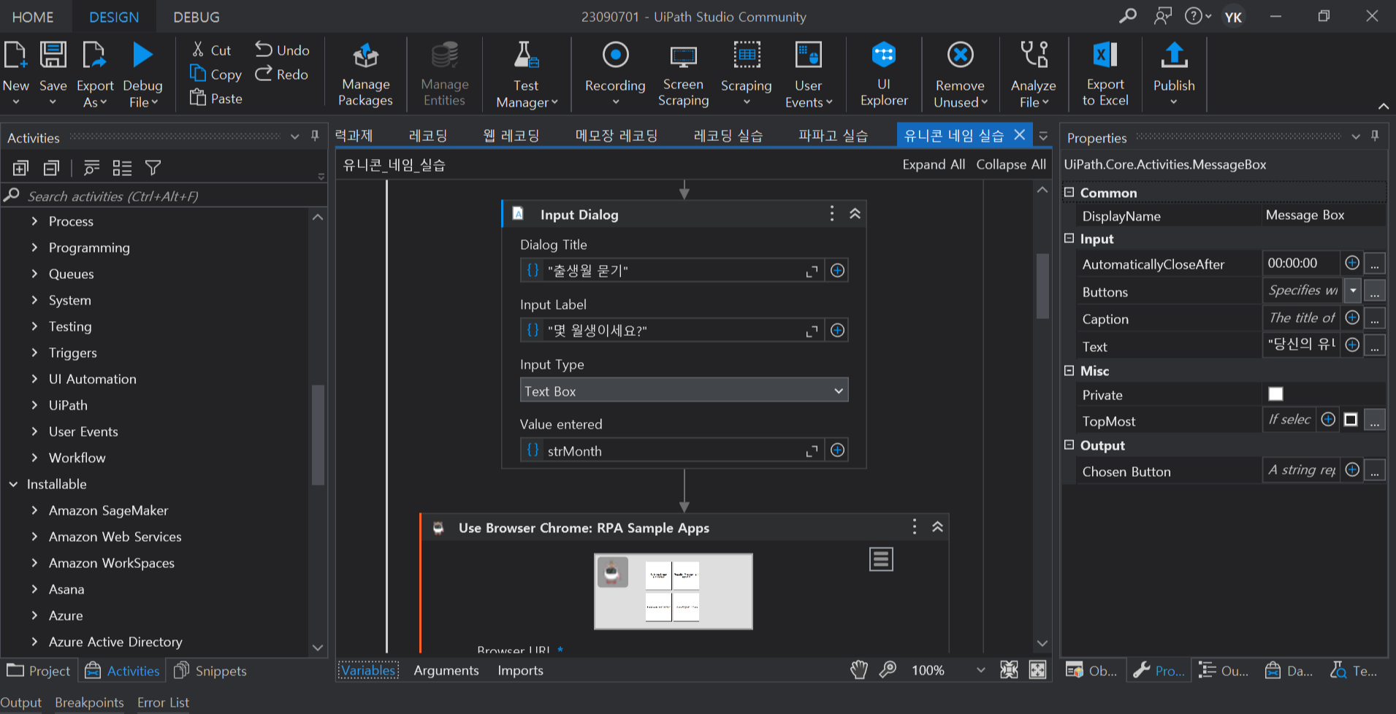Open the Variables panel
The height and width of the screenshot is (714, 1396).
(367, 670)
